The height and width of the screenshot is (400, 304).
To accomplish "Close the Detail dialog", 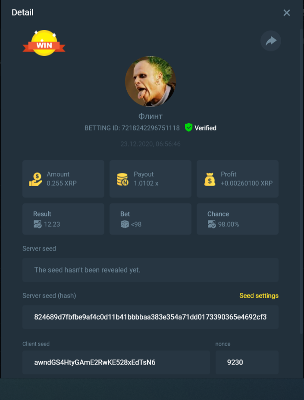I will (287, 13).
